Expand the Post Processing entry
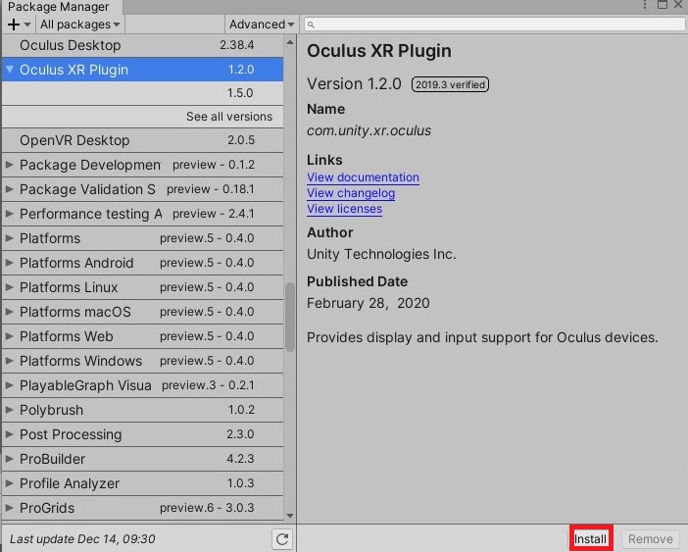 (x=9, y=434)
